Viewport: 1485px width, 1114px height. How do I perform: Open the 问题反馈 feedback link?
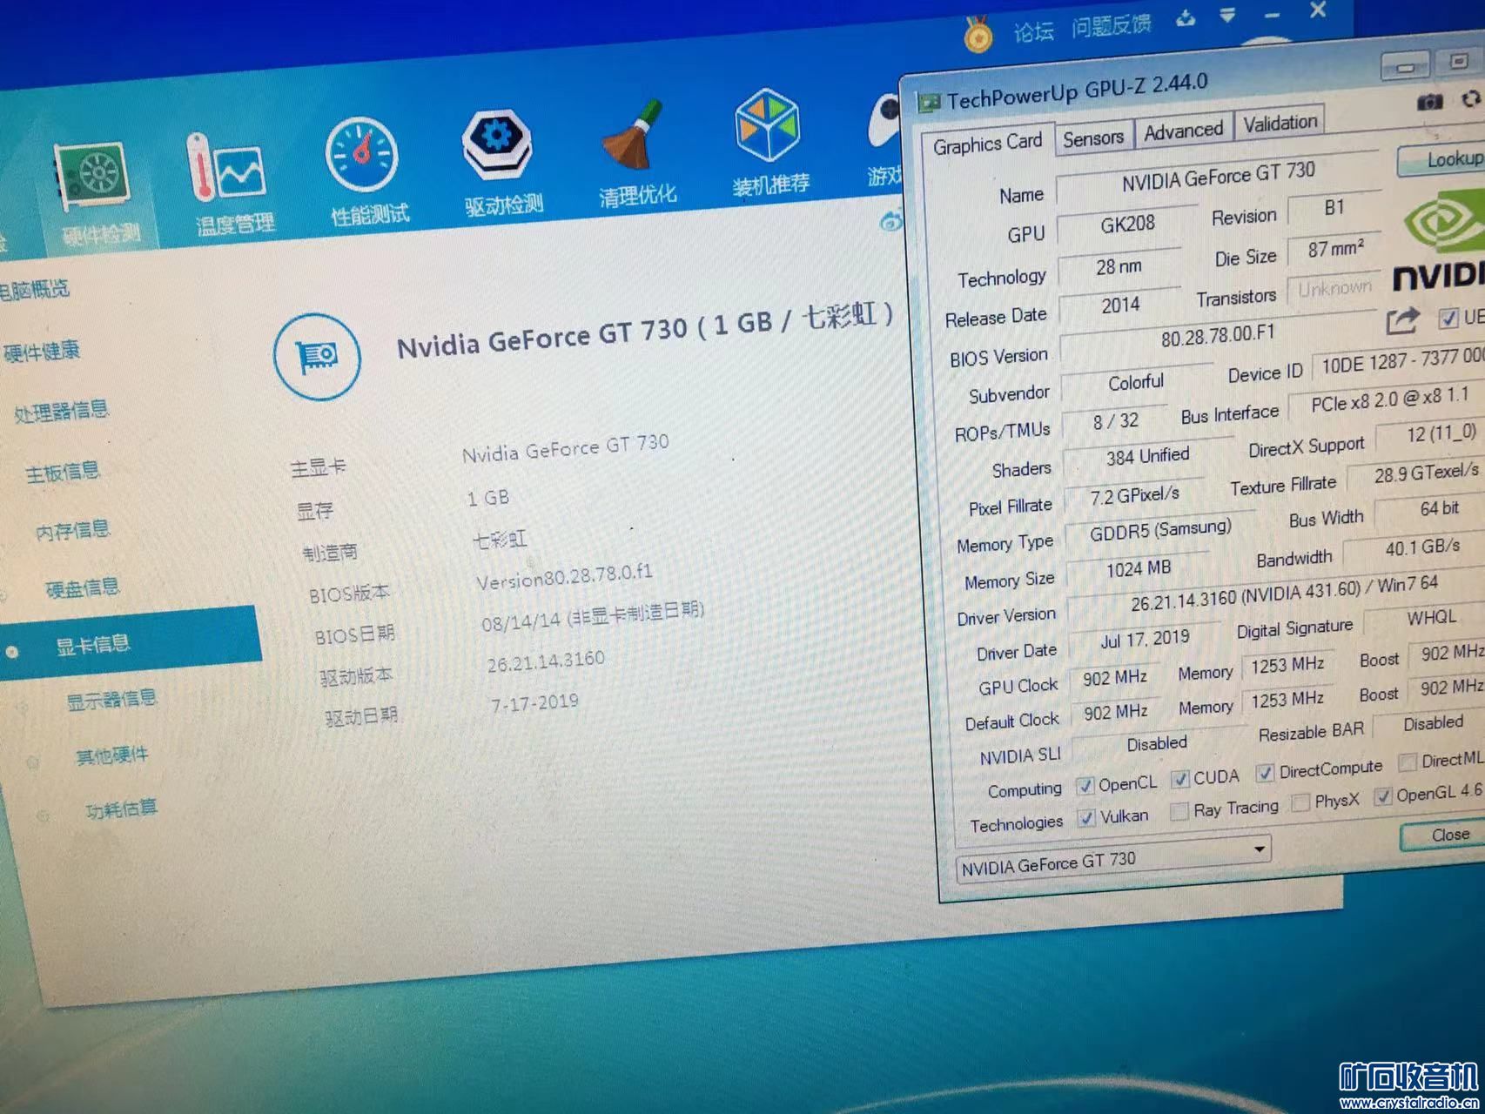(1111, 25)
